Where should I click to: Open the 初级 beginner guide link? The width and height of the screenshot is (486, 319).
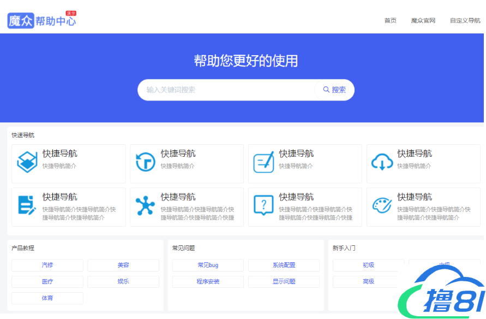click(368, 265)
